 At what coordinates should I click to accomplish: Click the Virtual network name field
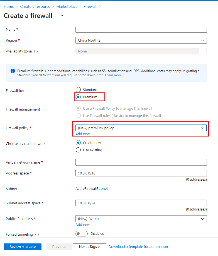point(141,162)
